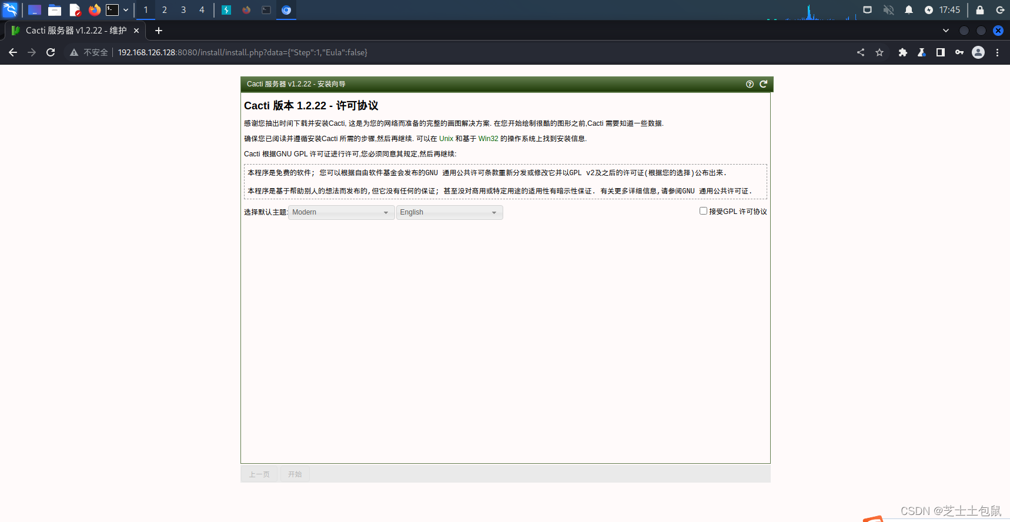Click the show desktop panel icon

tap(35, 10)
